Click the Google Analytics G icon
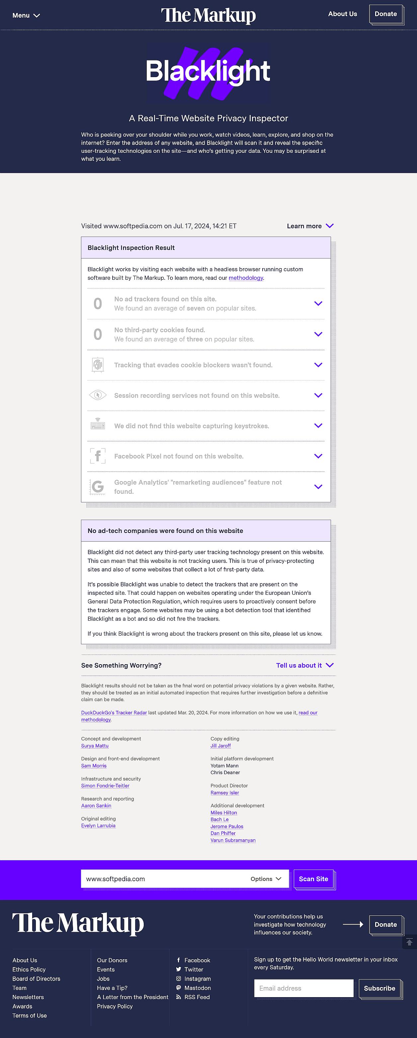The image size is (417, 1038). [x=97, y=487]
